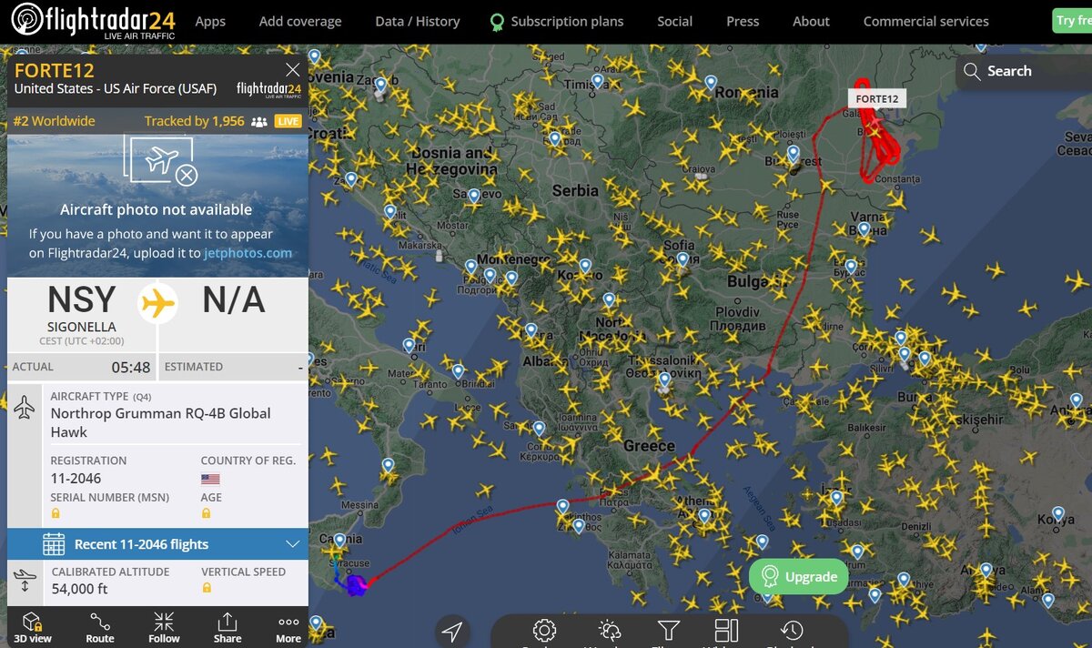Open Commercial services page
Viewport: 1092px width, 648px height.
point(925,21)
